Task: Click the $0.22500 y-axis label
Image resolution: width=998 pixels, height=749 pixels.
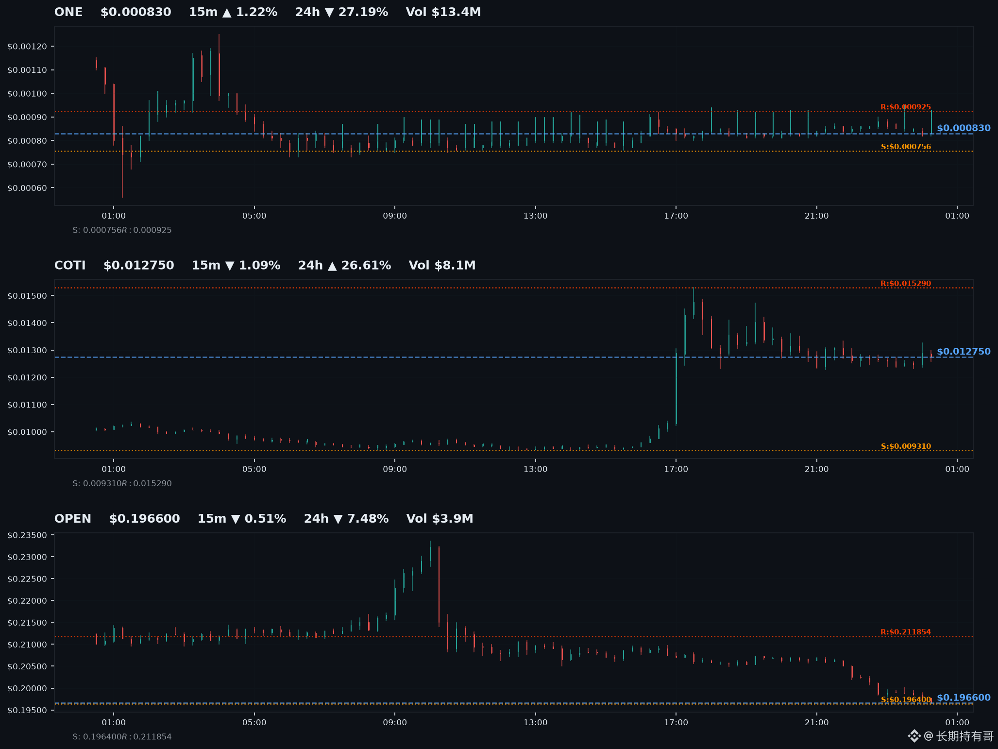Action: point(27,579)
